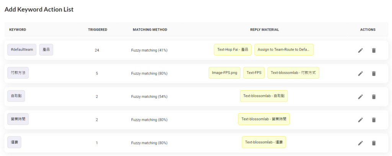Edit the 自取點 keyword action
This screenshot has height=156, width=392.
(x=360, y=97)
